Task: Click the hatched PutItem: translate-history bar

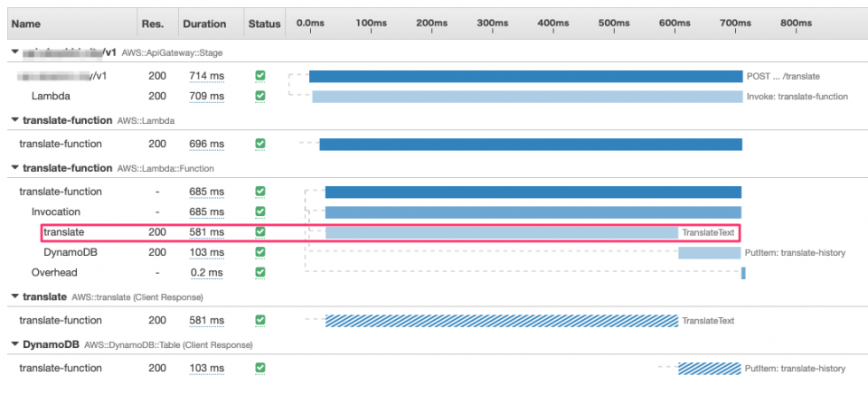Action: [710, 369]
